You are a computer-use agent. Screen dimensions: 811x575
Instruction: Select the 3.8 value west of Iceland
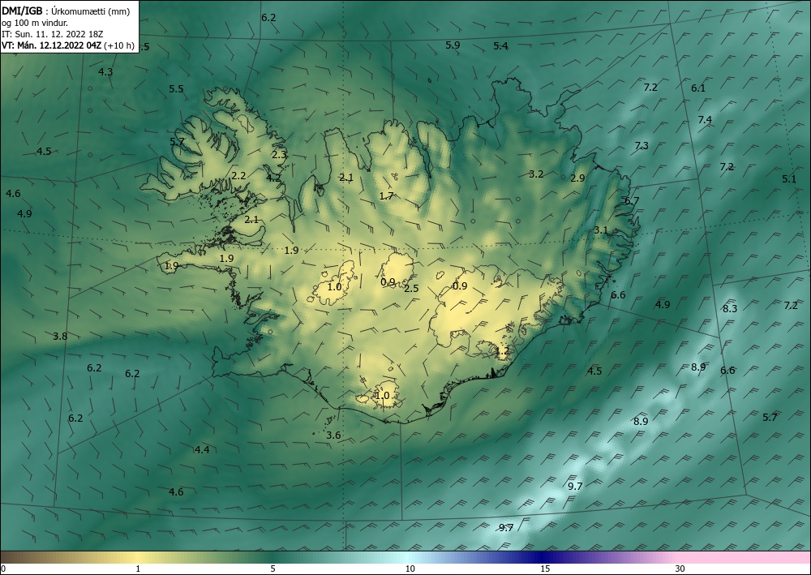click(x=60, y=336)
